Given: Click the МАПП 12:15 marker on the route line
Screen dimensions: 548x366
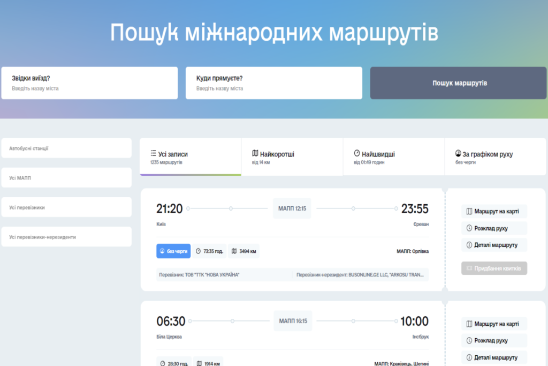Looking at the screenshot, I should pos(292,208).
